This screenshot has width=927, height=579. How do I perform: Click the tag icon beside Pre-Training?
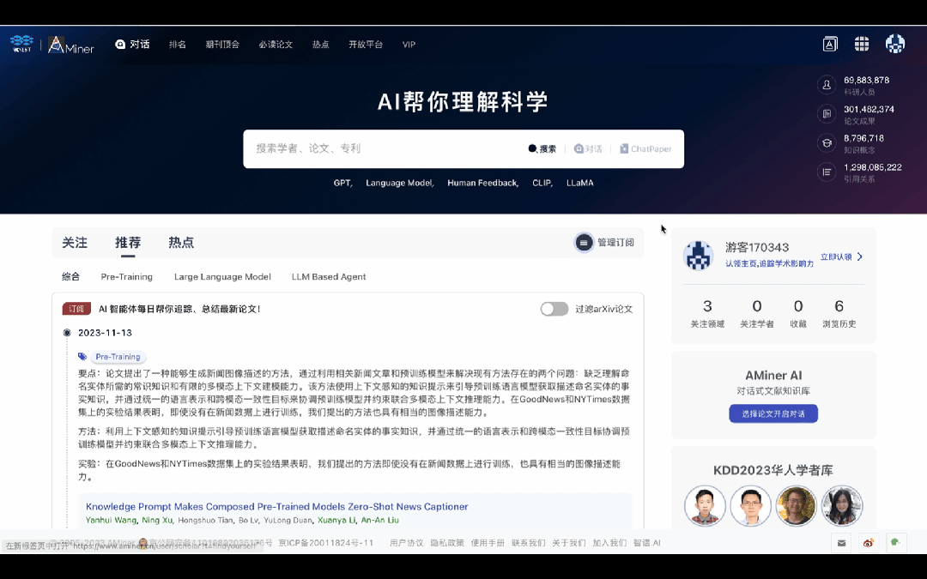[x=82, y=356]
